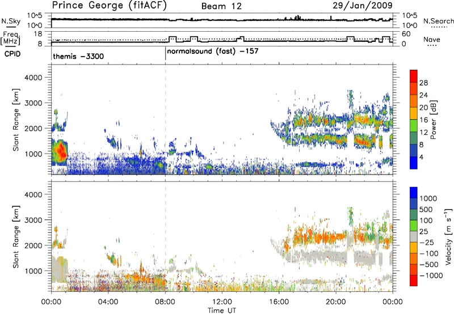454x314 pixels.
Task: Click the 'Freq. [MHz]' axis label
Action: 10,38
